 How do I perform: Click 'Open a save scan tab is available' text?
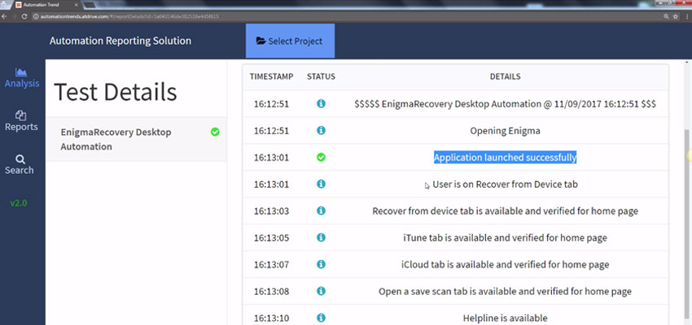coord(505,292)
